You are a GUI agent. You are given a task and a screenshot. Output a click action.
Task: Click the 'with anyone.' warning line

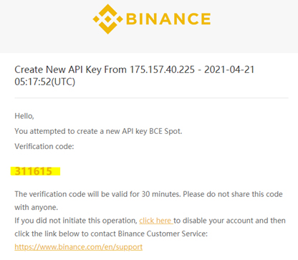(x=37, y=207)
